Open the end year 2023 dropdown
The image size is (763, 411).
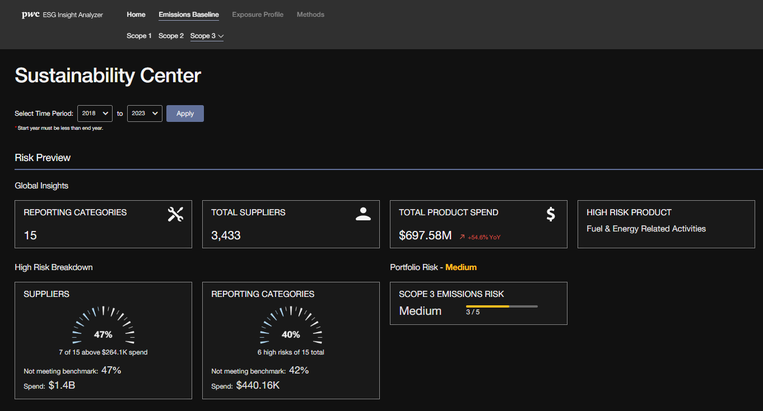coord(145,114)
